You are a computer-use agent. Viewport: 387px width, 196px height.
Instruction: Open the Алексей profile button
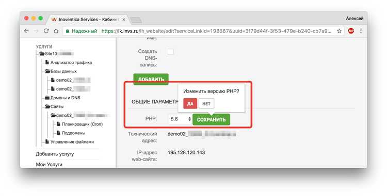coord(354,19)
